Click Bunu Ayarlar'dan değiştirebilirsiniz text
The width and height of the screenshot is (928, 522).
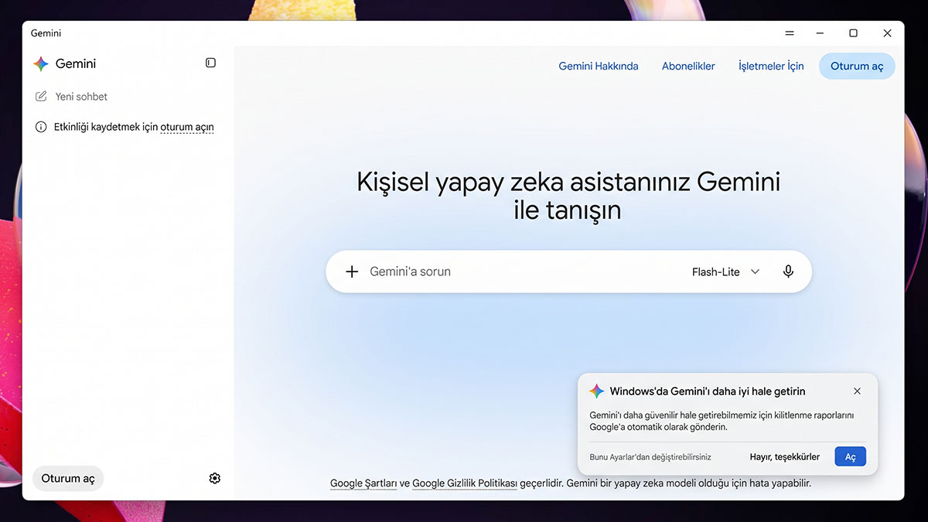650,457
